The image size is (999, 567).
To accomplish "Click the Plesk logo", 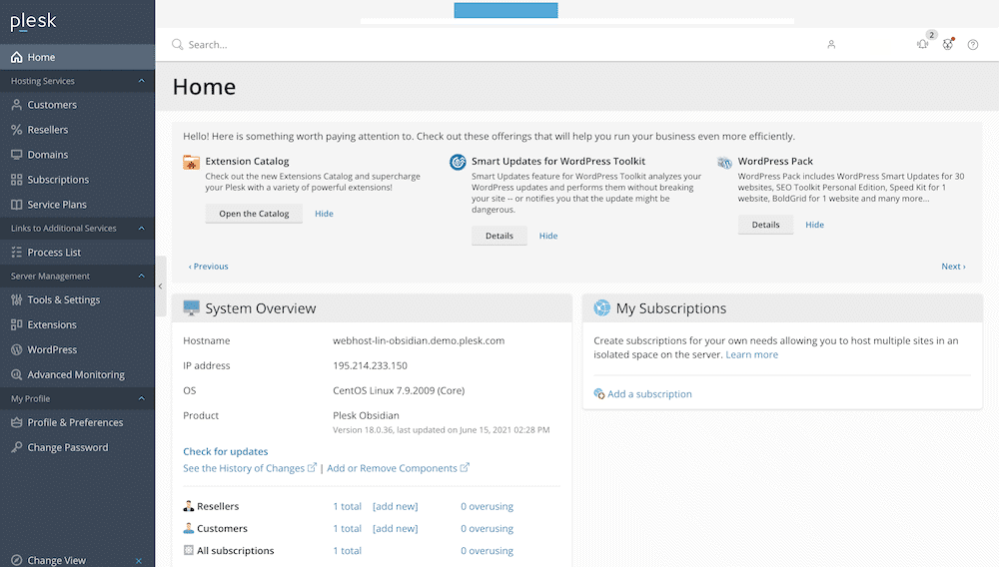I will tap(33, 21).
